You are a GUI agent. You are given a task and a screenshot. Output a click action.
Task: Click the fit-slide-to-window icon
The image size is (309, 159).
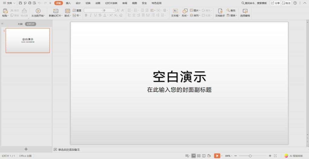(275, 156)
